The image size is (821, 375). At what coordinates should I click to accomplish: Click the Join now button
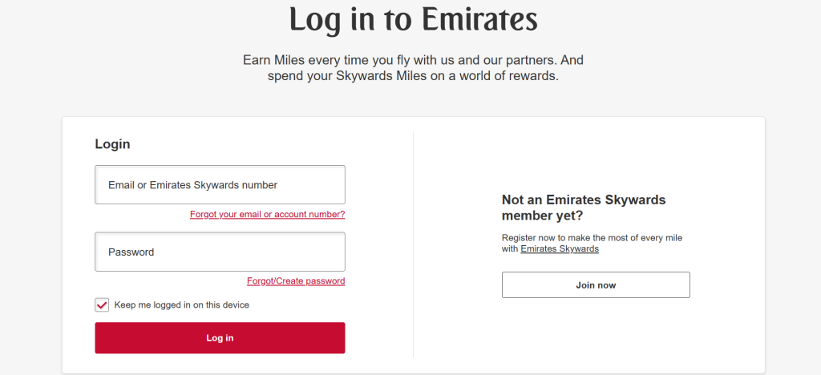click(596, 285)
